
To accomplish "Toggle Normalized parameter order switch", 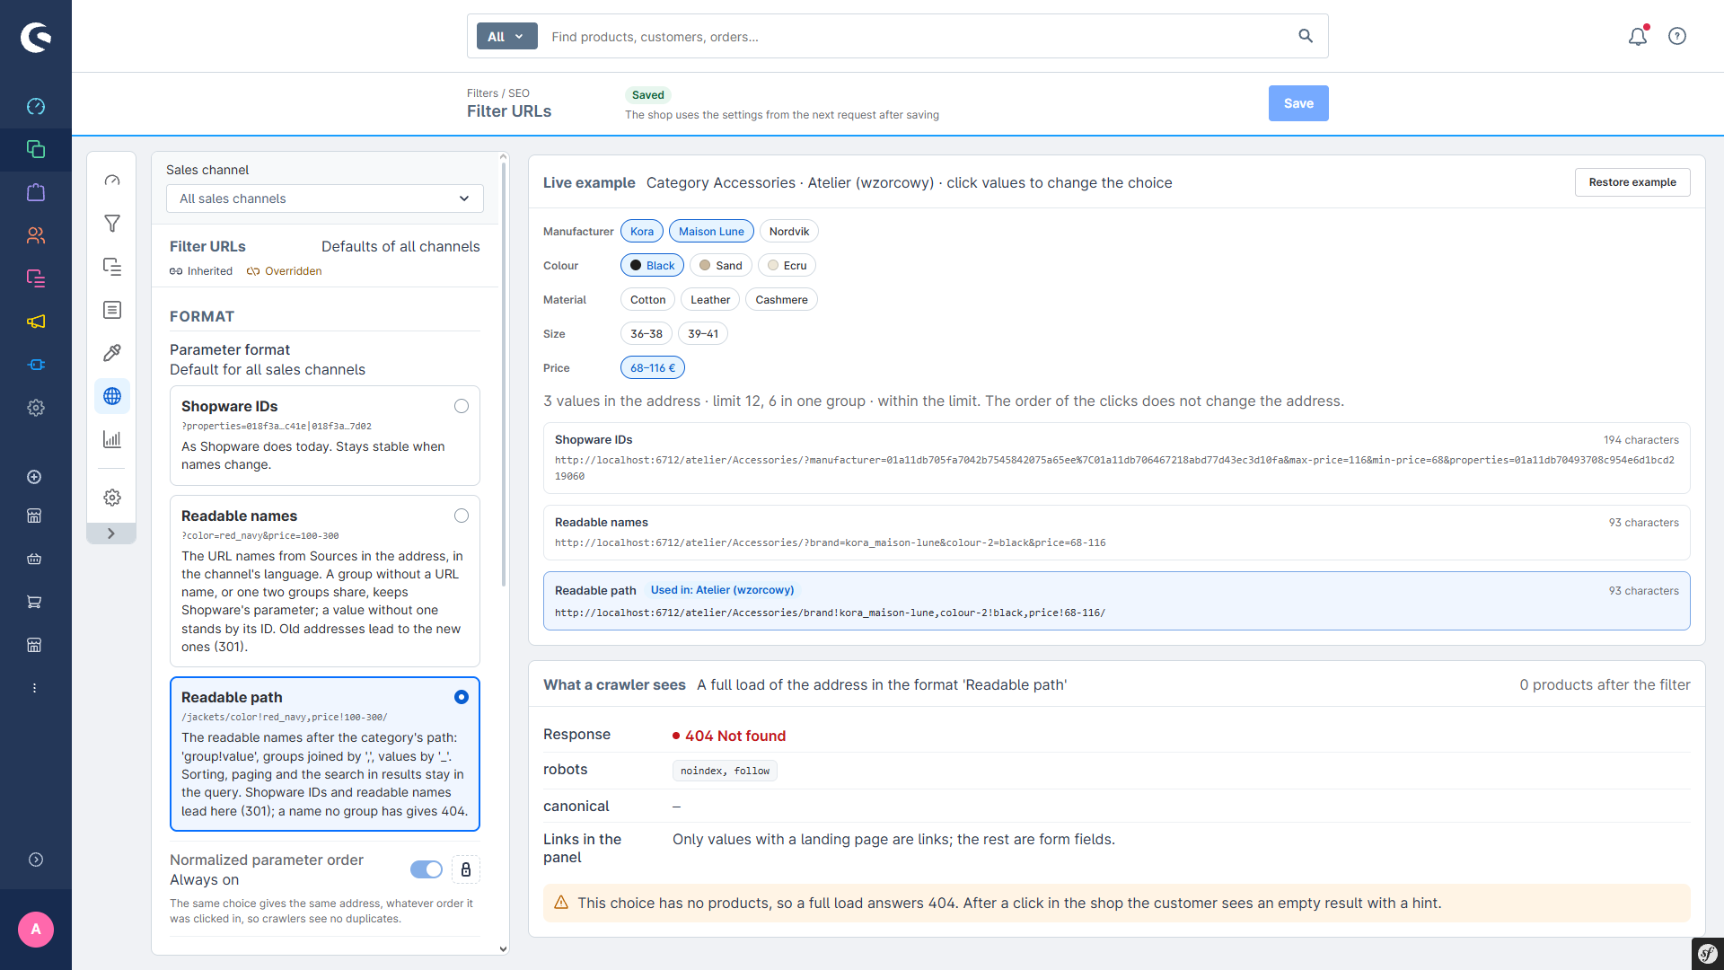I will [427, 869].
